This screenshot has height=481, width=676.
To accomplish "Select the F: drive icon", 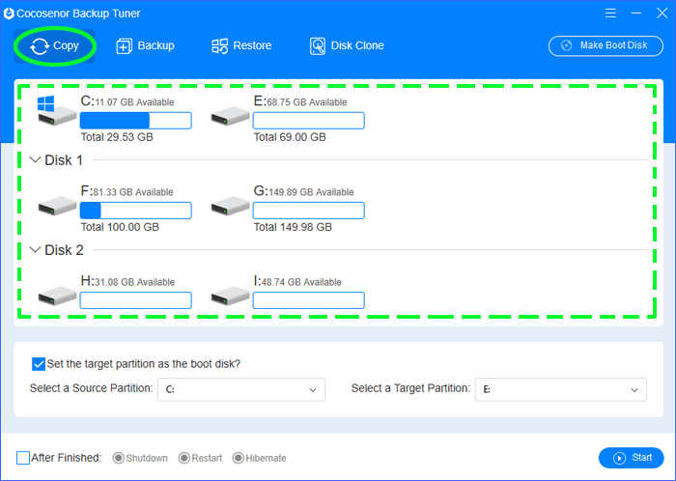I will coord(57,206).
